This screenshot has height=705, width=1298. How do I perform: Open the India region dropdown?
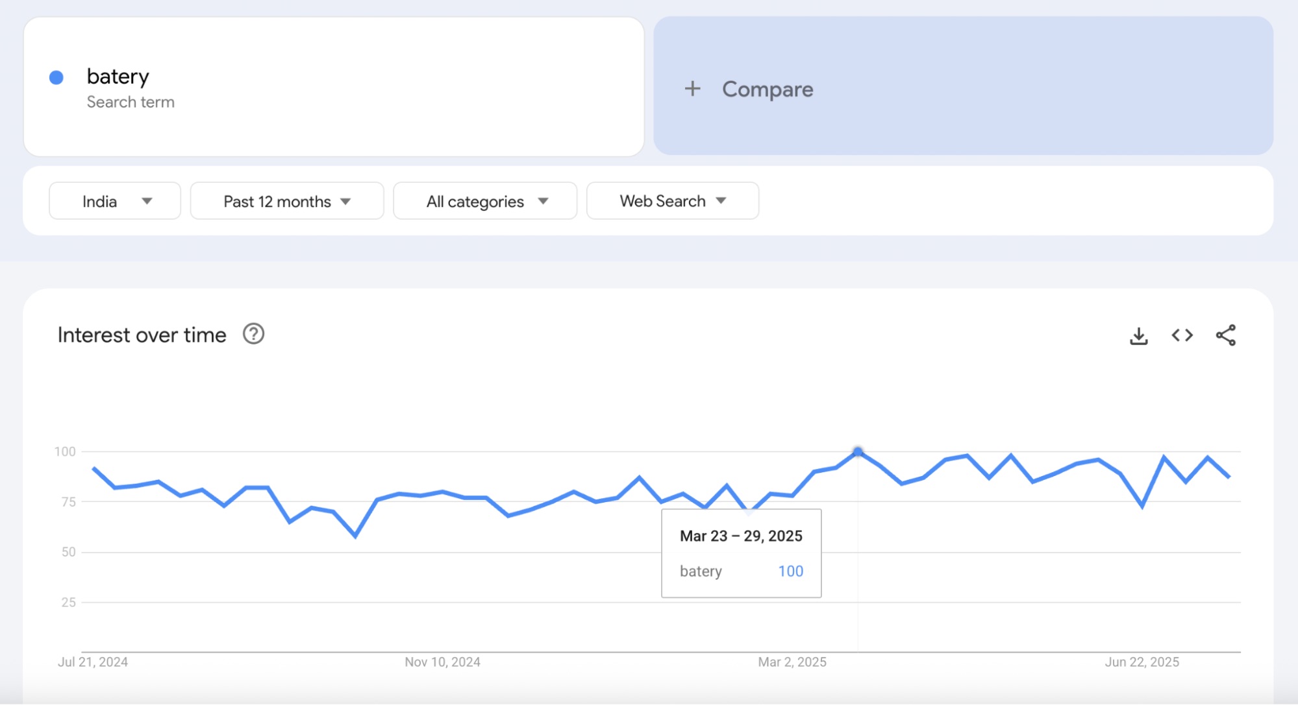click(x=115, y=201)
